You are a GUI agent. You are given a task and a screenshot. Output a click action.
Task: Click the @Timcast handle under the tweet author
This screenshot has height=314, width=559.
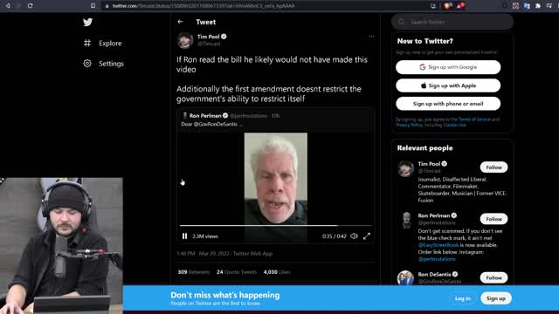[209, 44]
